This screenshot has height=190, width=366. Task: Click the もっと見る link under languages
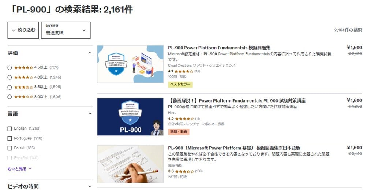19,169
